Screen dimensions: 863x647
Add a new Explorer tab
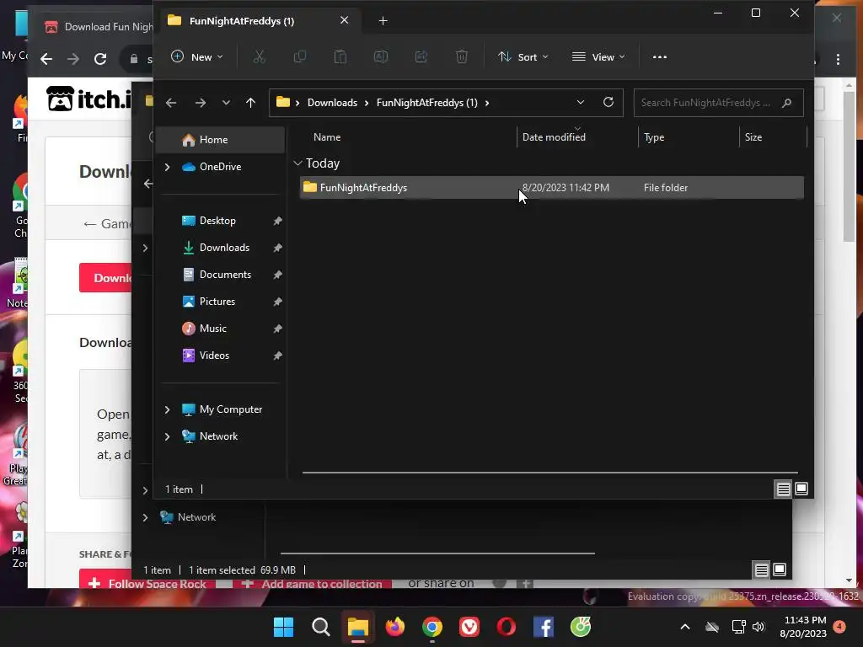(383, 21)
